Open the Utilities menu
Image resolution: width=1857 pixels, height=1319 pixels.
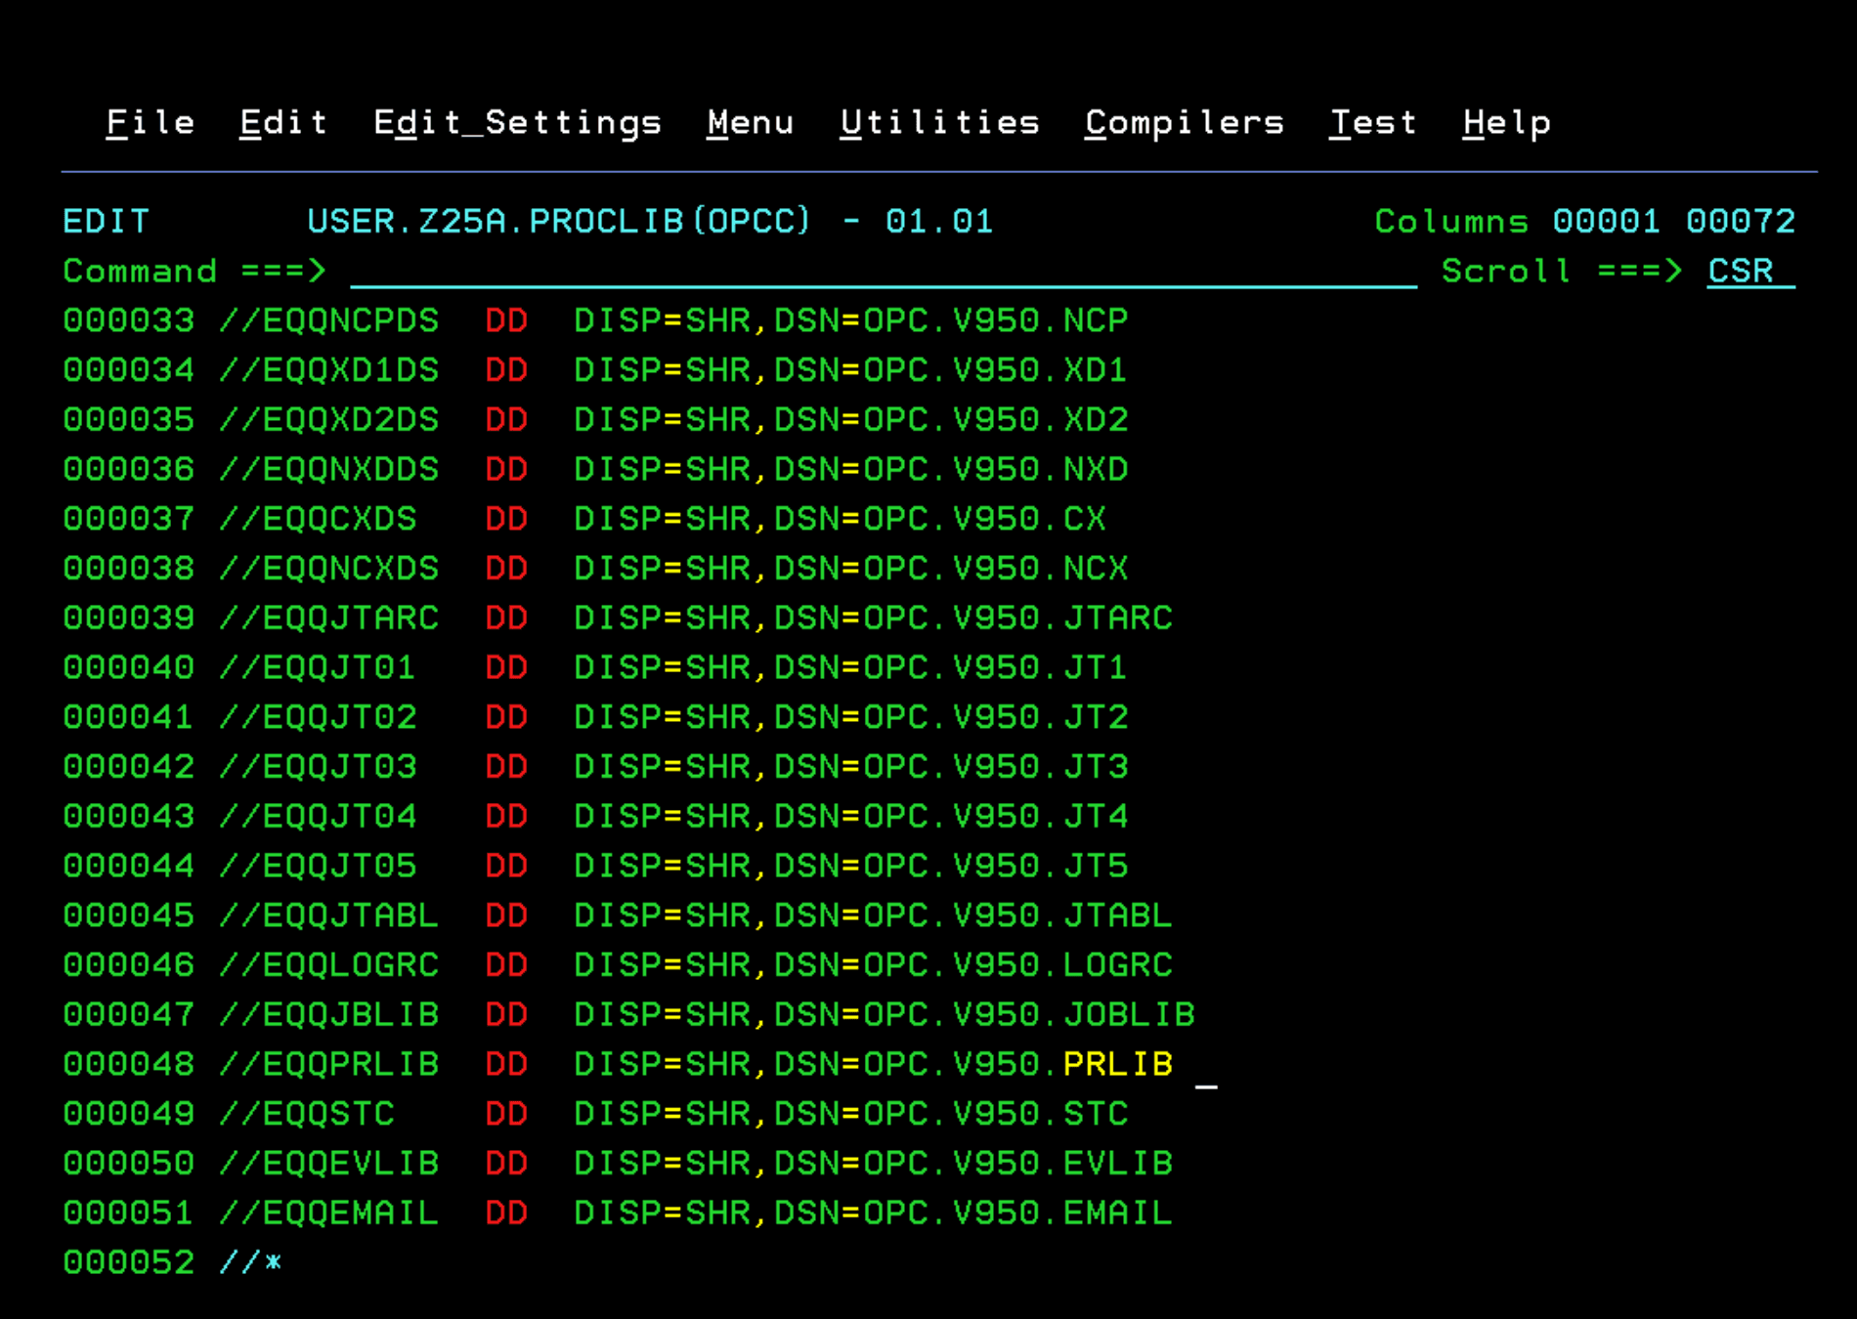(x=939, y=123)
